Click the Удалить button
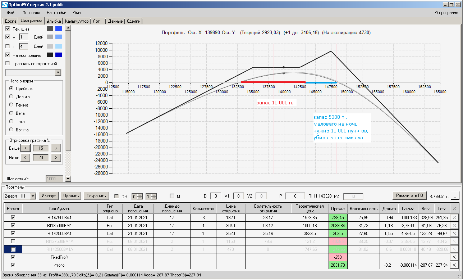The image size is (463, 280). [x=71, y=196]
